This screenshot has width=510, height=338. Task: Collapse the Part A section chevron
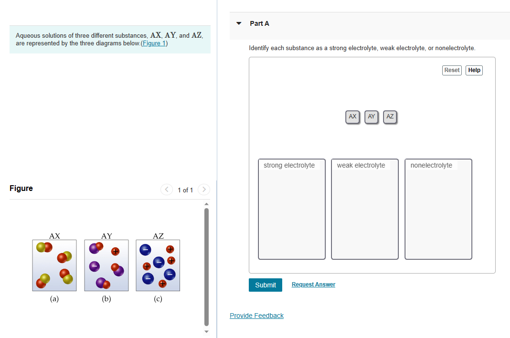(x=239, y=23)
